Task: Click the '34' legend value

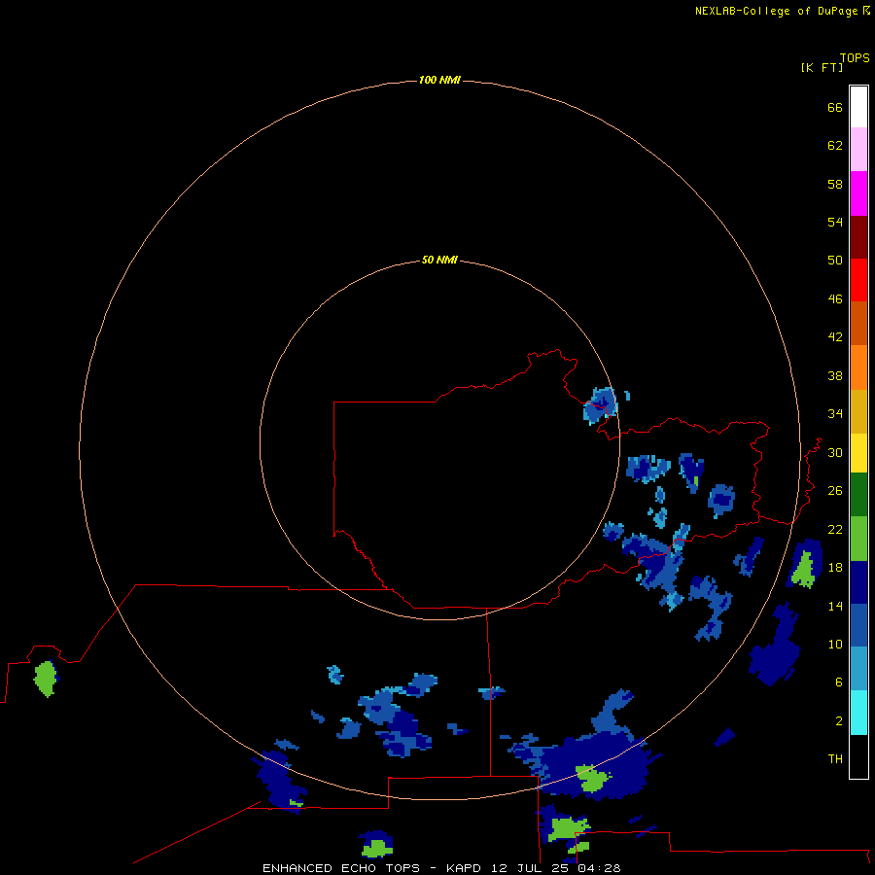Action: click(x=835, y=414)
